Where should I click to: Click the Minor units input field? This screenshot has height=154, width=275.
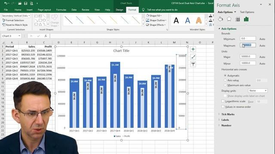[248, 63]
